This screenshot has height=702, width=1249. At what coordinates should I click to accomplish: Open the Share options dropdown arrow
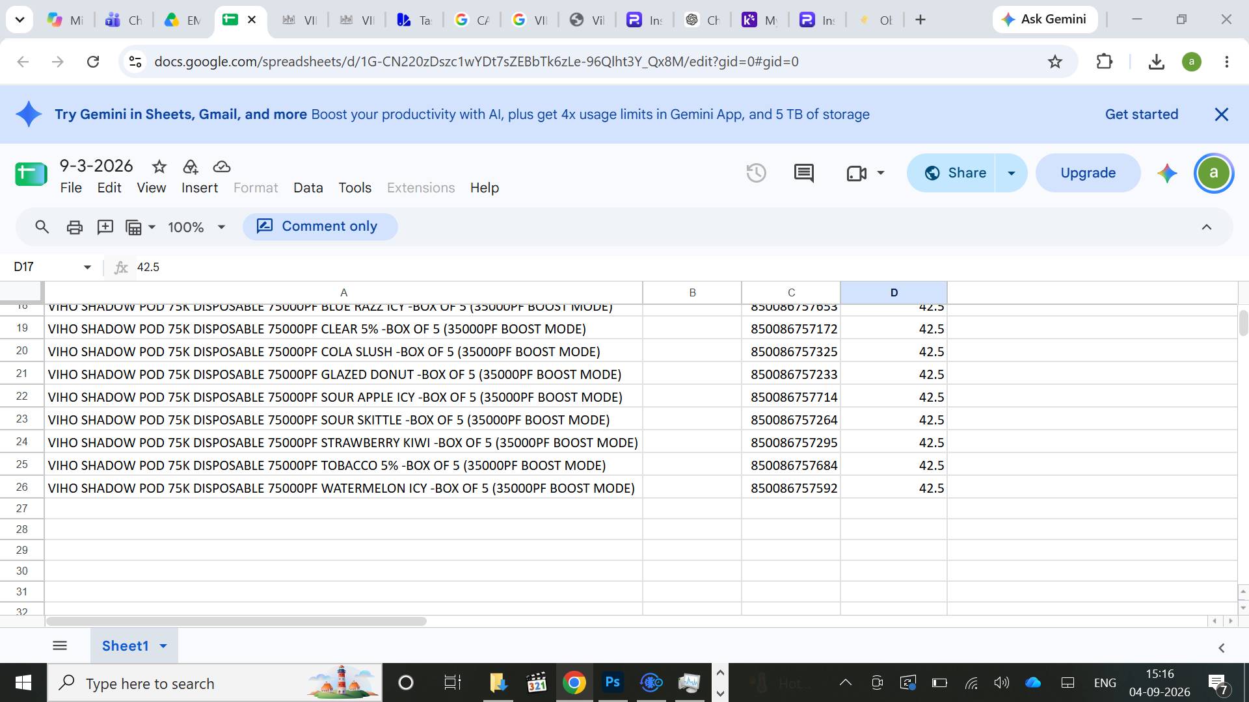point(1012,173)
